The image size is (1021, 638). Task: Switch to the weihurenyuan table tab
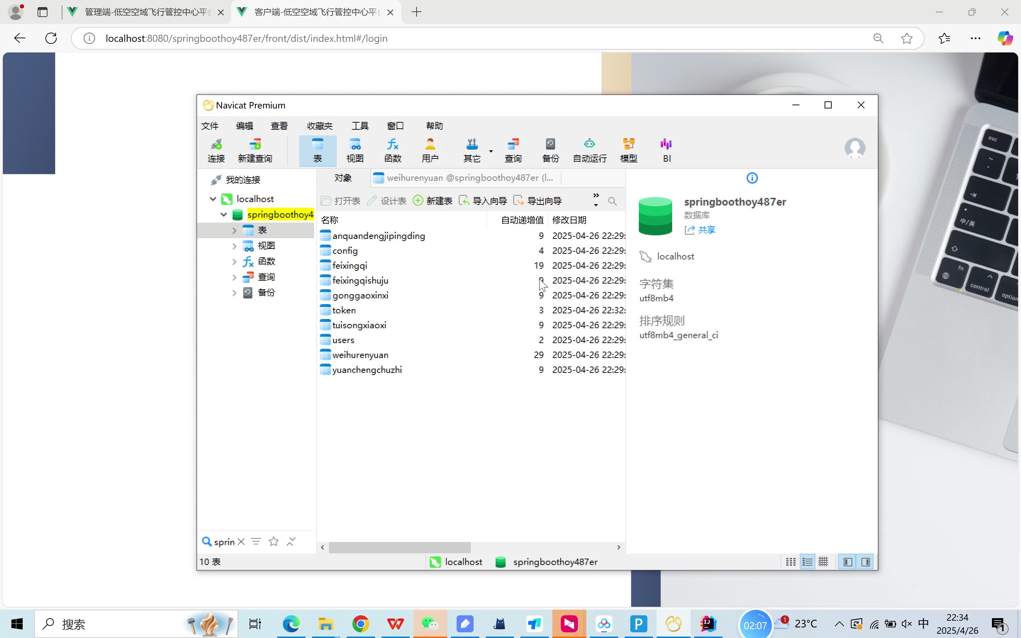(466, 178)
